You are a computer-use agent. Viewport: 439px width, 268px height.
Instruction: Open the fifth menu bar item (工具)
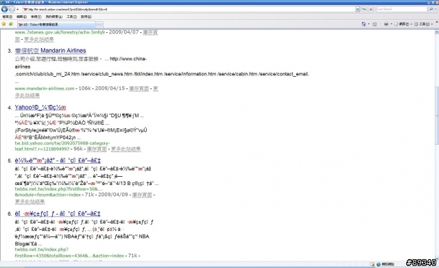(x=71, y=16)
